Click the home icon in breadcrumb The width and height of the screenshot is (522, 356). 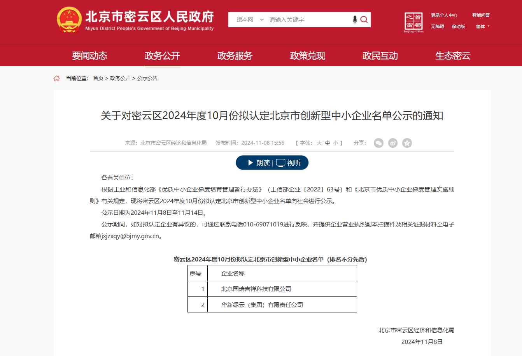pyautogui.click(x=57, y=79)
